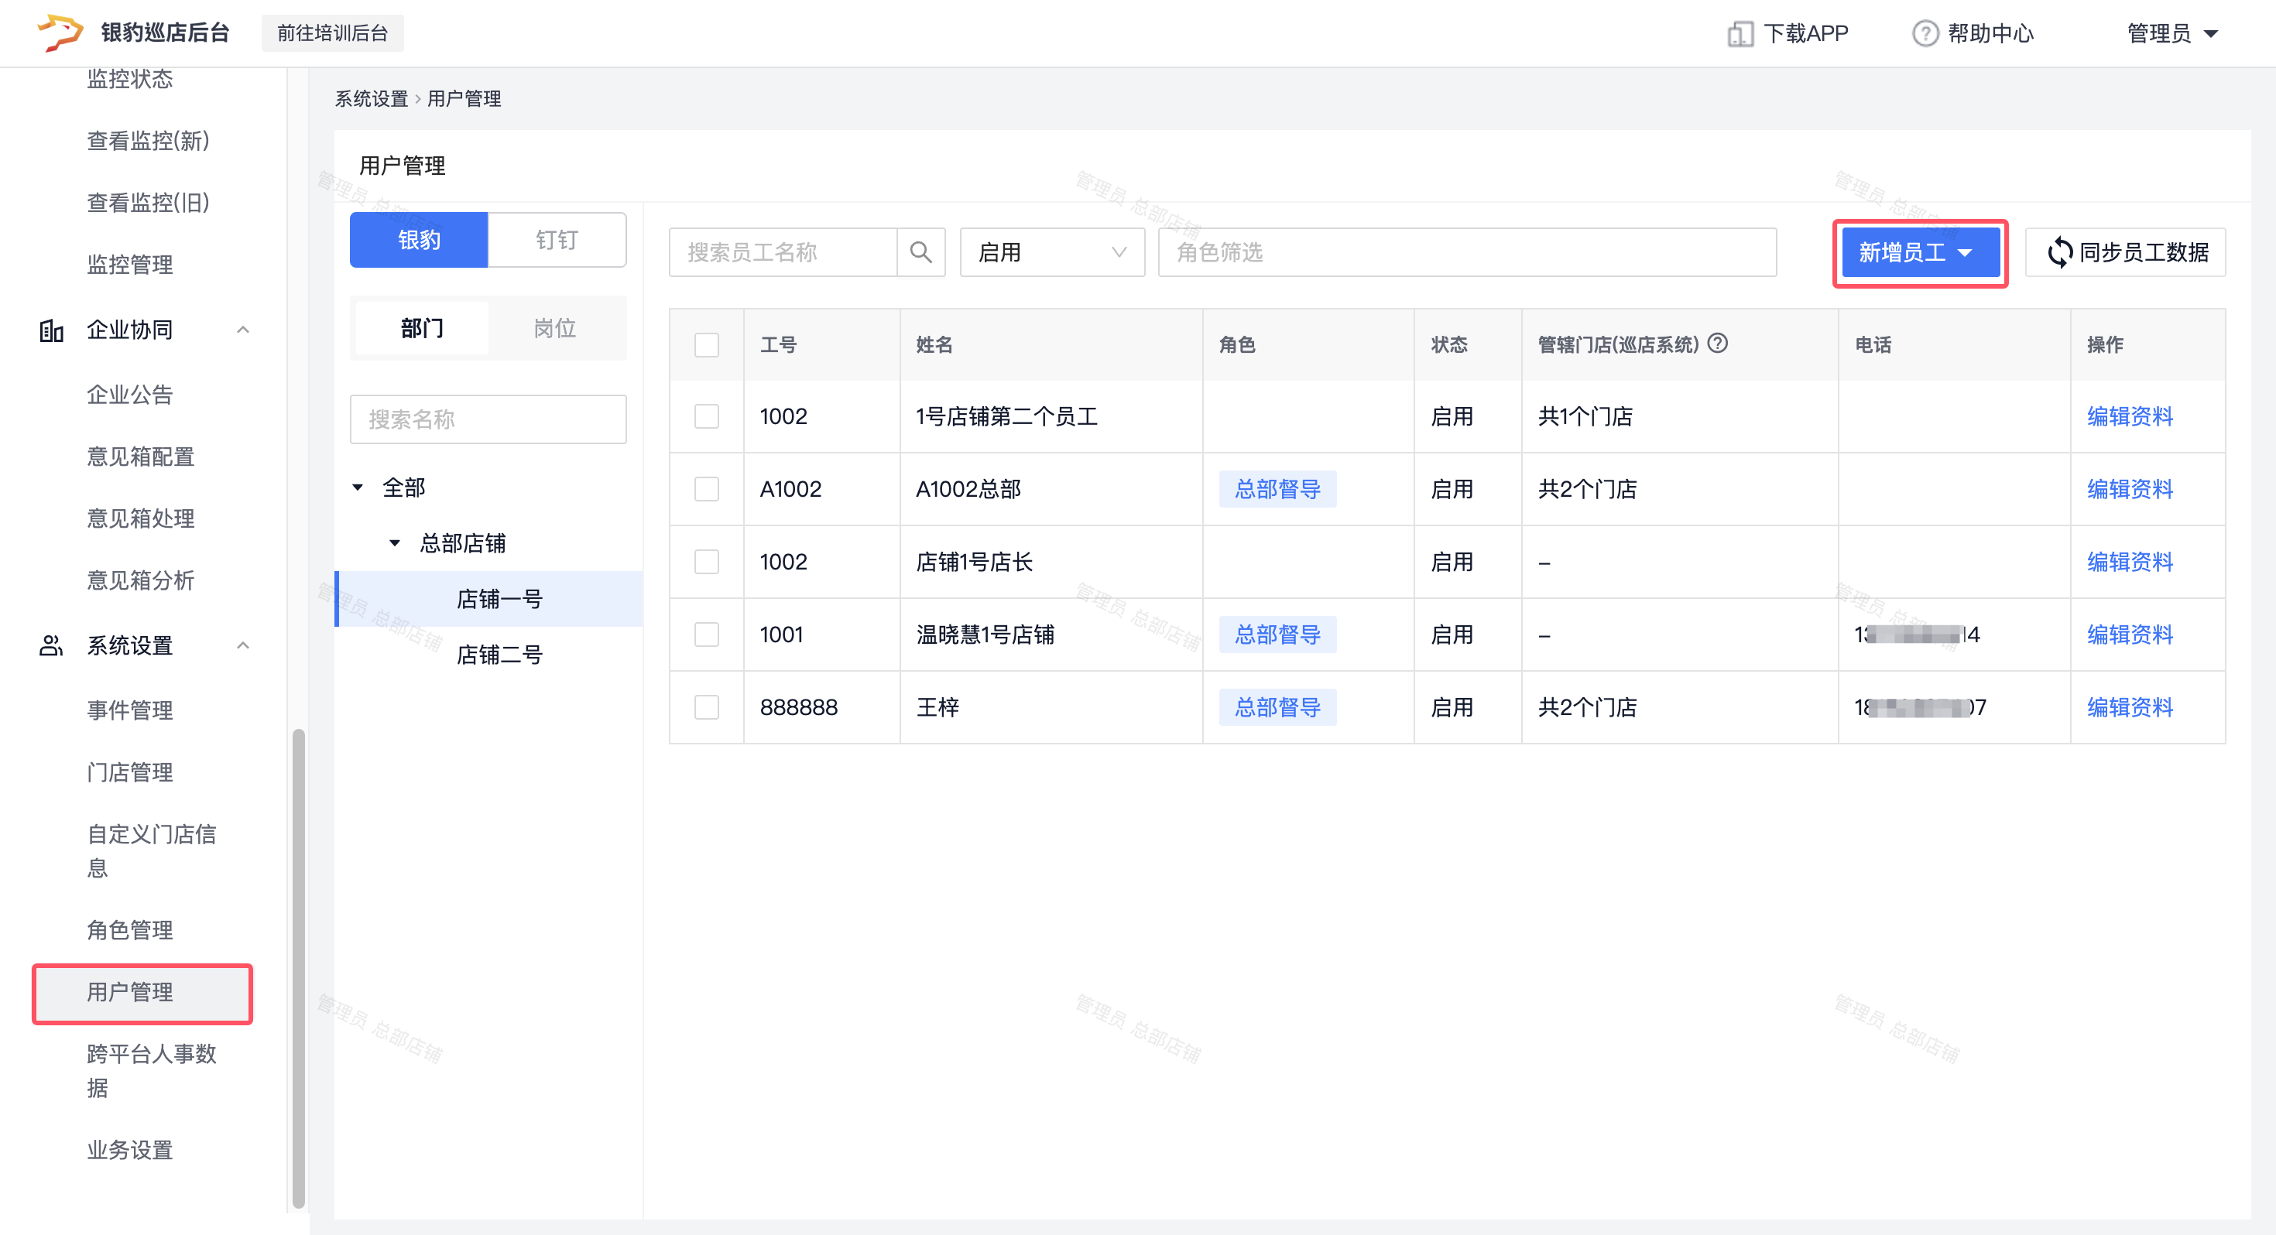Switch to the 钉钉 tab
This screenshot has width=2276, height=1235.
point(557,241)
